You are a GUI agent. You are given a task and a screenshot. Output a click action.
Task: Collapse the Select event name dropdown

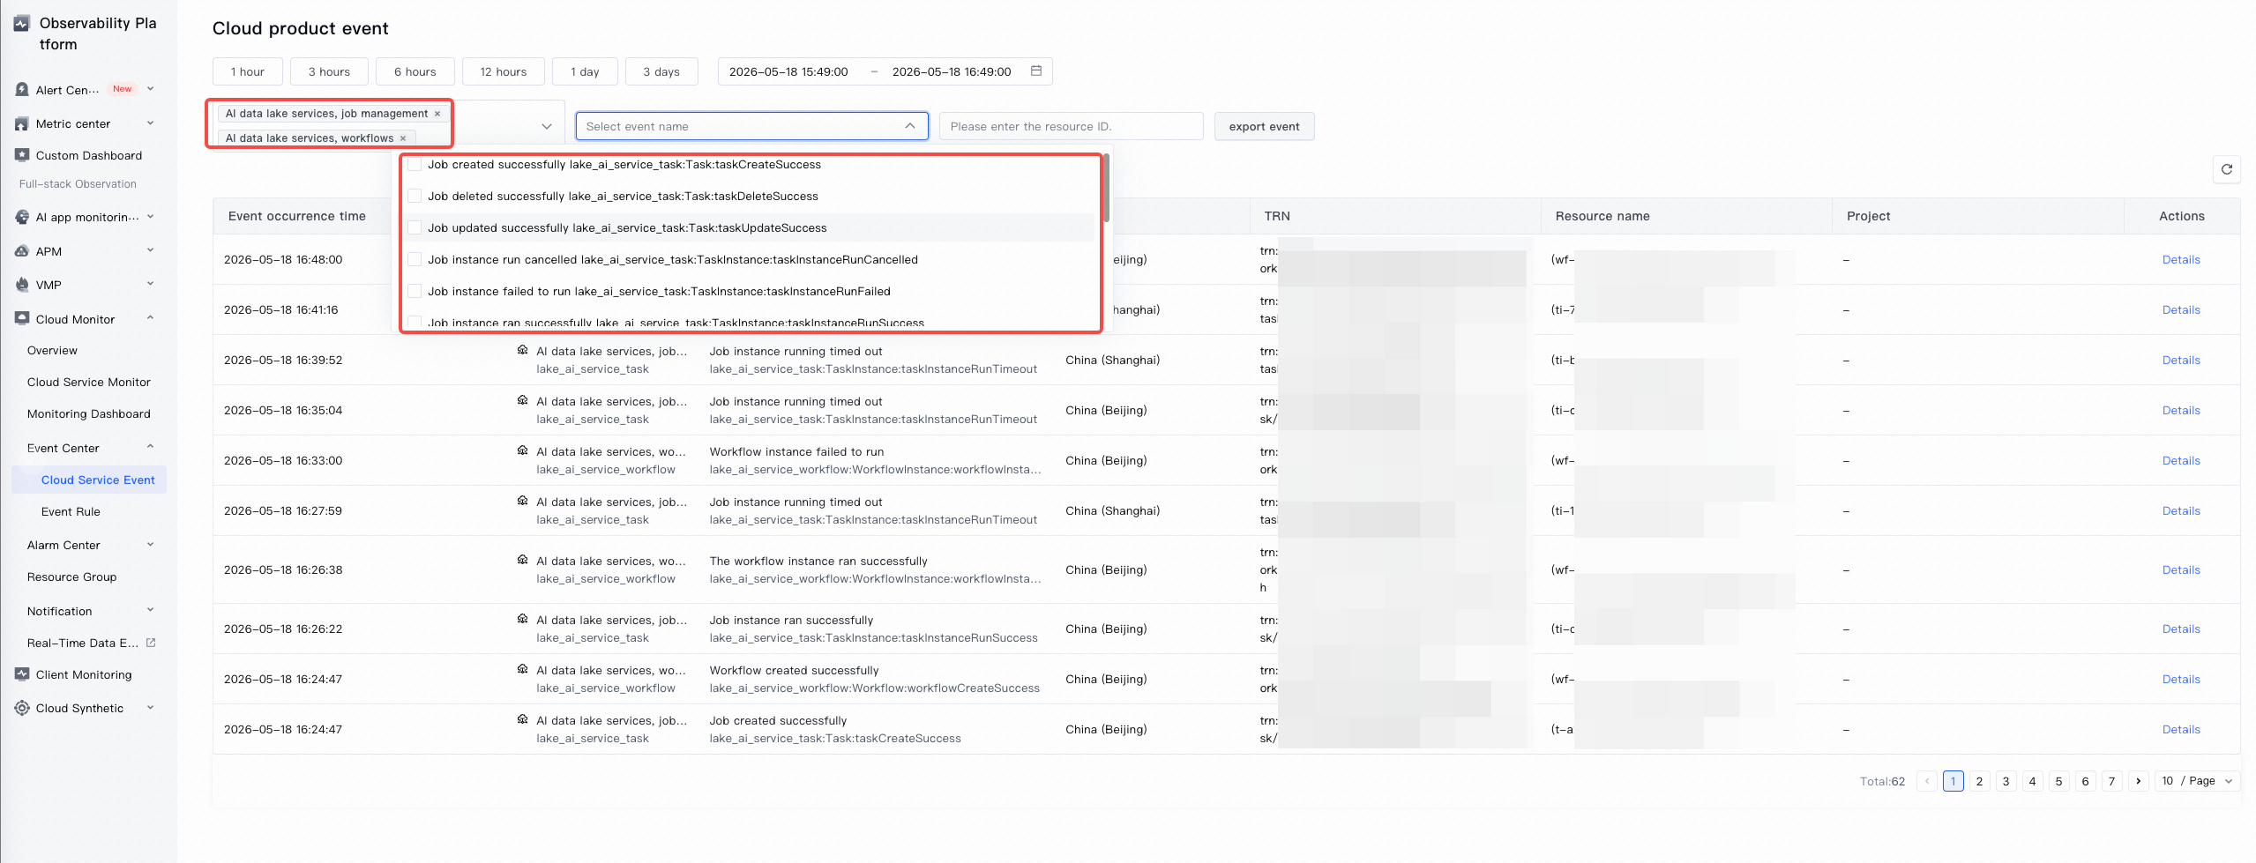tap(909, 126)
